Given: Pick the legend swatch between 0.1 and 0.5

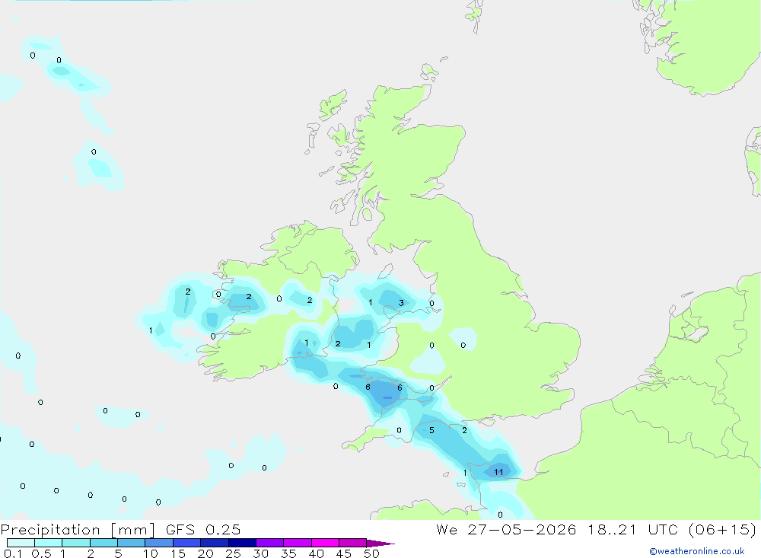Looking at the screenshot, I should pyautogui.click(x=21, y=543).
